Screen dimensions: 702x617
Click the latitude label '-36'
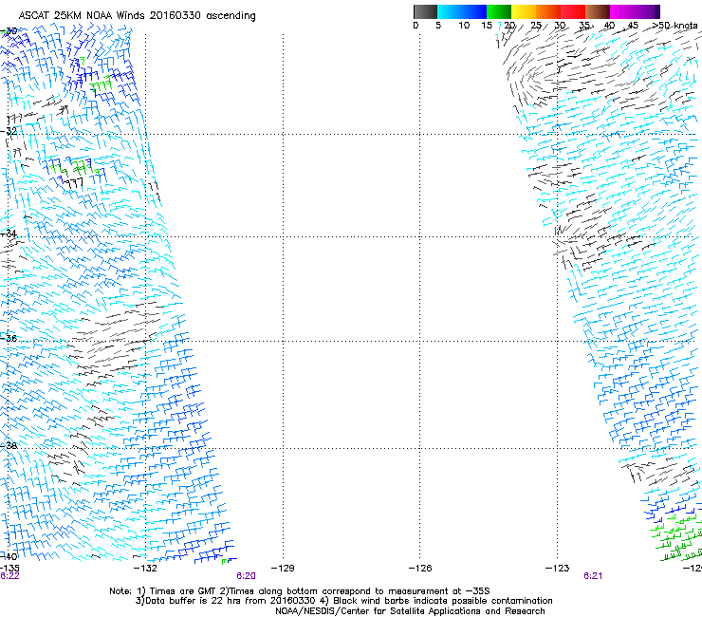(x=9, y=338)
